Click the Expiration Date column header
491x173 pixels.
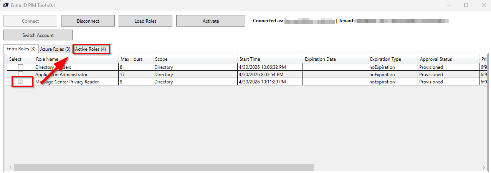click(x=335, y=59)
